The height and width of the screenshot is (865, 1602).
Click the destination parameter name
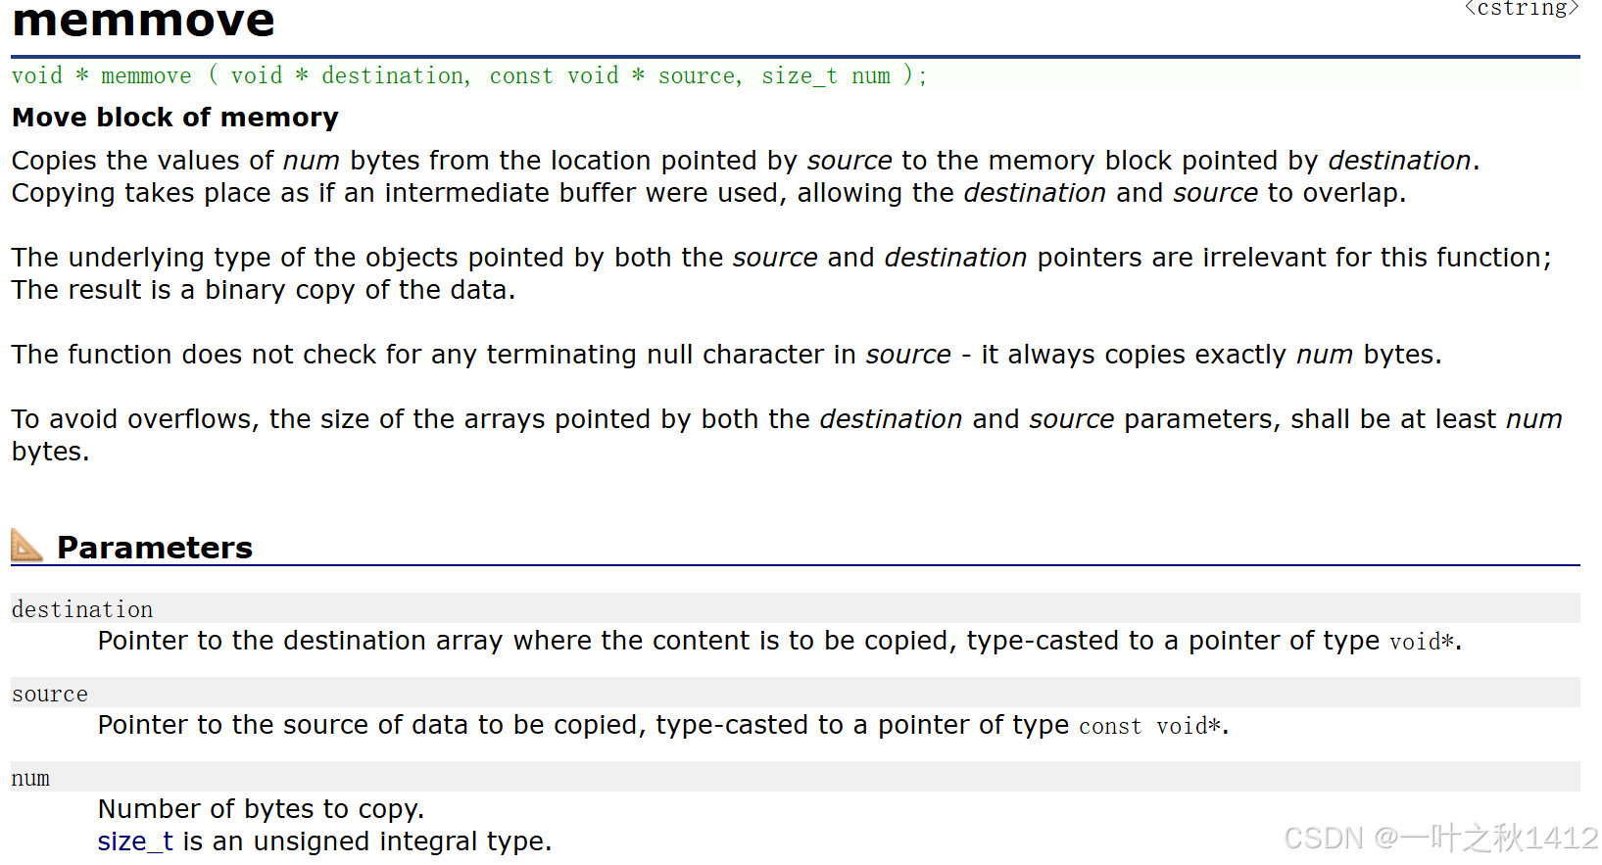tap(82, 609)
